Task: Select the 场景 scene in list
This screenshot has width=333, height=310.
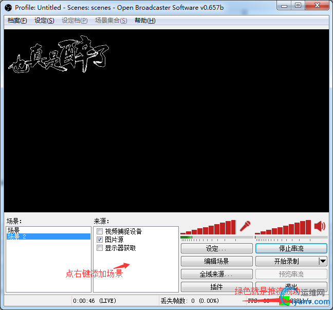Action: pyautogui.click(x=49, y=230)
